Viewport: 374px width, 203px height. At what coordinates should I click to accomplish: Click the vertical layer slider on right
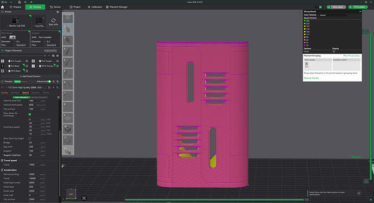[371, 106]
